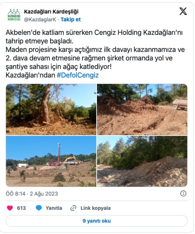Open photo of damaged pine tree
Image resolution: width=195 pixels, height=234 pixels.
pyautogui.click(x=51, y=109)
